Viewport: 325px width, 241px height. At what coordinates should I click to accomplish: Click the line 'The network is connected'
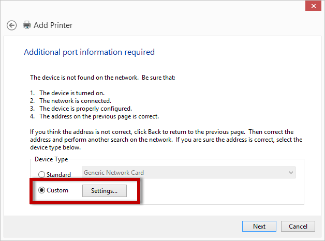pyautogui.click(x=75, y=101)
